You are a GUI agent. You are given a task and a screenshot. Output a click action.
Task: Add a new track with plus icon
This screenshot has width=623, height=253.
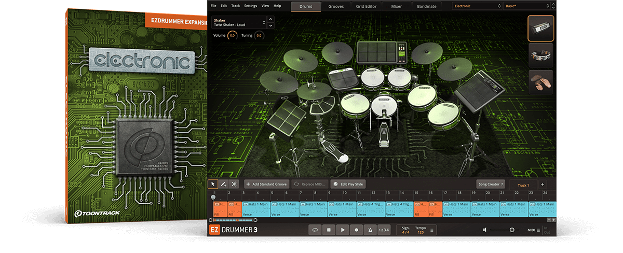[543, 184]
